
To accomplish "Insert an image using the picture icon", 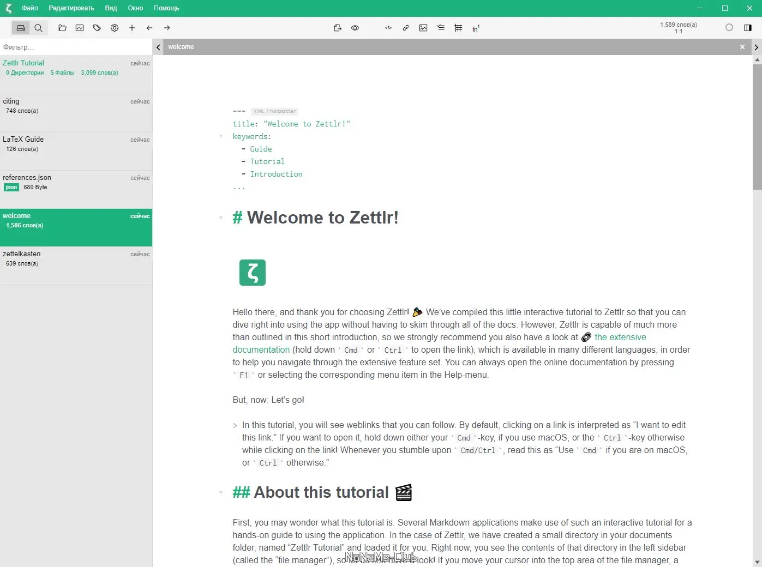I will coord(423,28).
